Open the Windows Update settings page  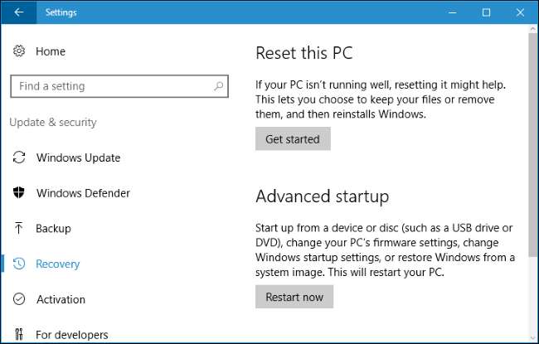78,157
